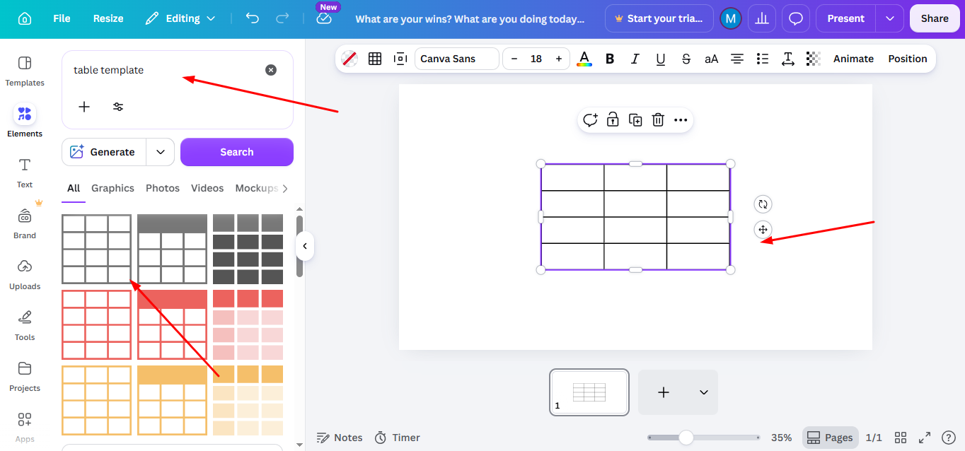Screen dimensions: 965x451
Task: Open the File menu
Action: pos(62,18)
